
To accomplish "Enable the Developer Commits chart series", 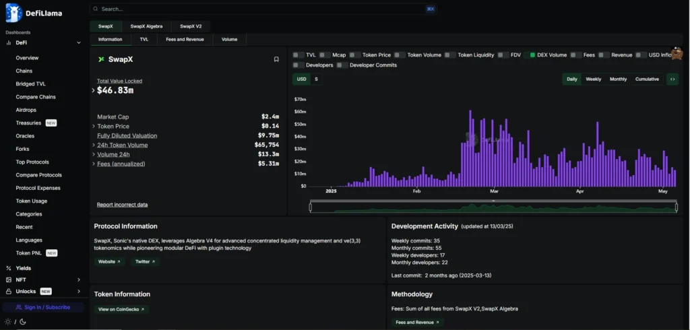I will coord(342,65).
